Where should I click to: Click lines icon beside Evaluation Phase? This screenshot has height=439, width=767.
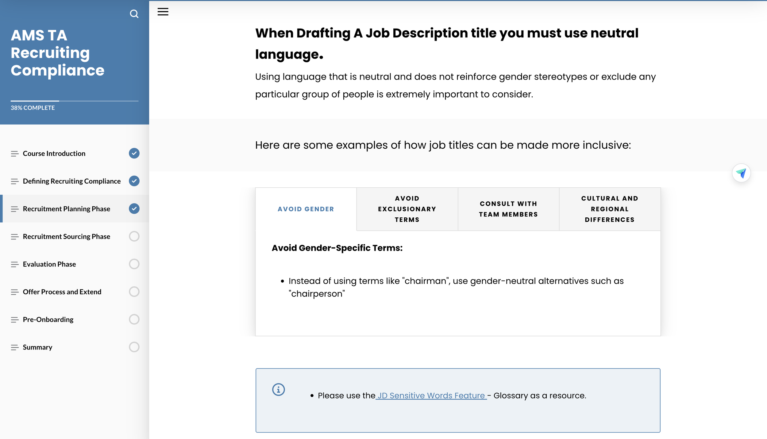point(14,264)
